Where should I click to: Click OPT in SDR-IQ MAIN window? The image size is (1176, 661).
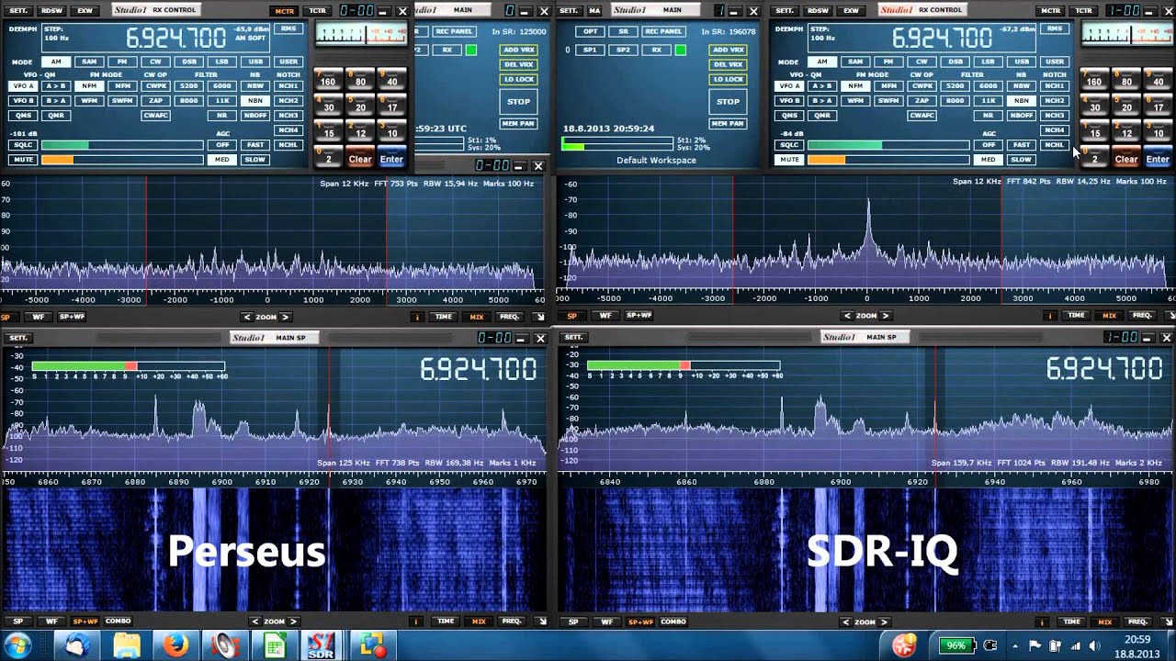pyautogui.click(x=591, y=31)
